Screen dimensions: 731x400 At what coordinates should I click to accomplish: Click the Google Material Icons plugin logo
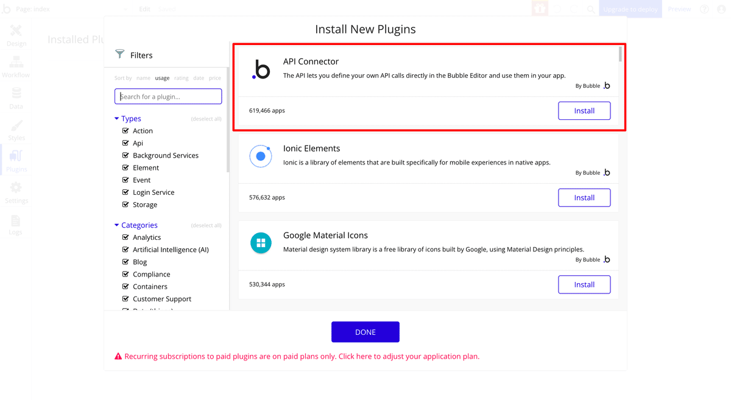click(261, 243)
